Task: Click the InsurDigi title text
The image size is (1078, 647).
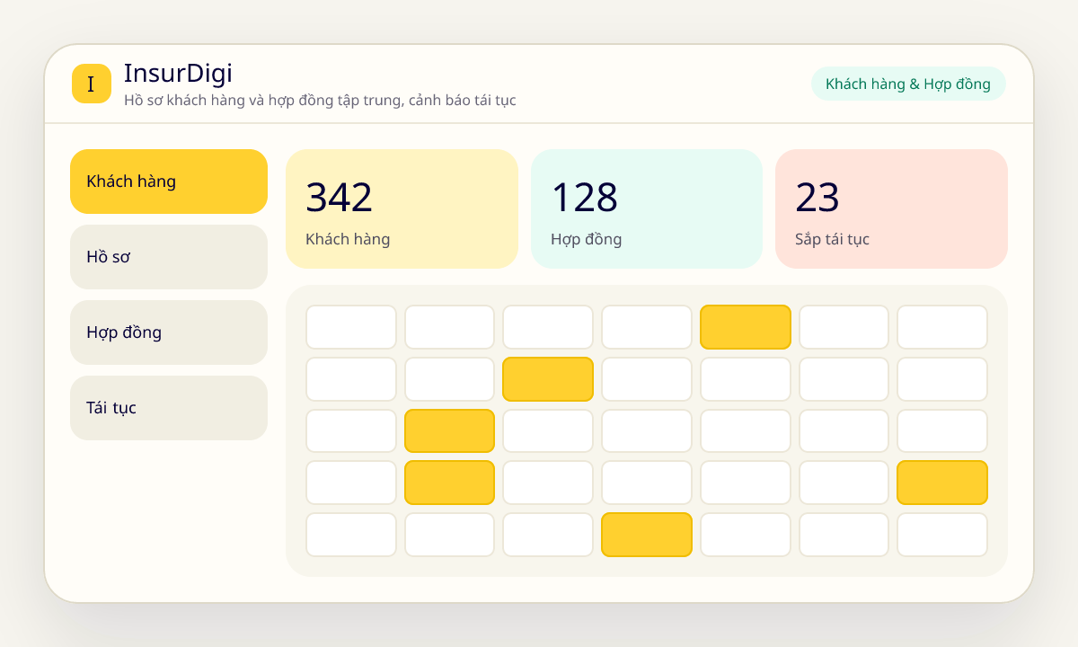Action: click(x=178, y=73)
